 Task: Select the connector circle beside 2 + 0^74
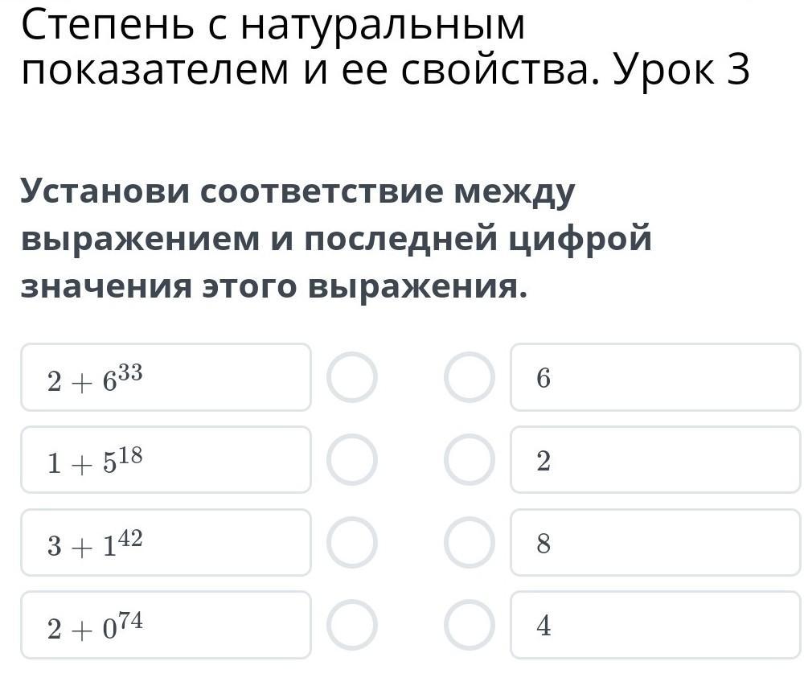click(351, 625)
